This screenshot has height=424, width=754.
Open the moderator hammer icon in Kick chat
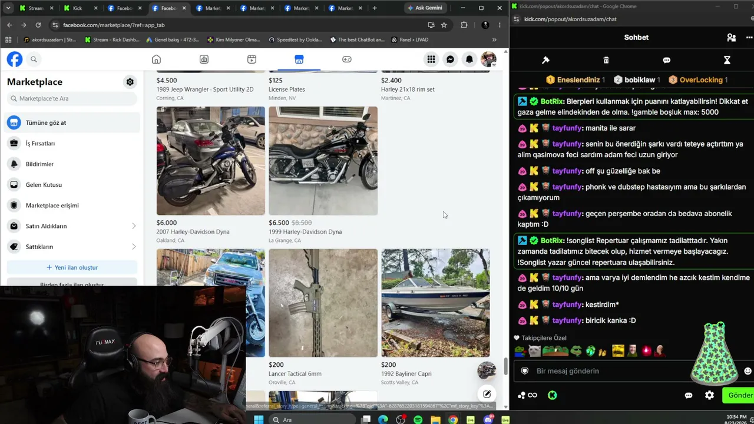coord(545,60)
